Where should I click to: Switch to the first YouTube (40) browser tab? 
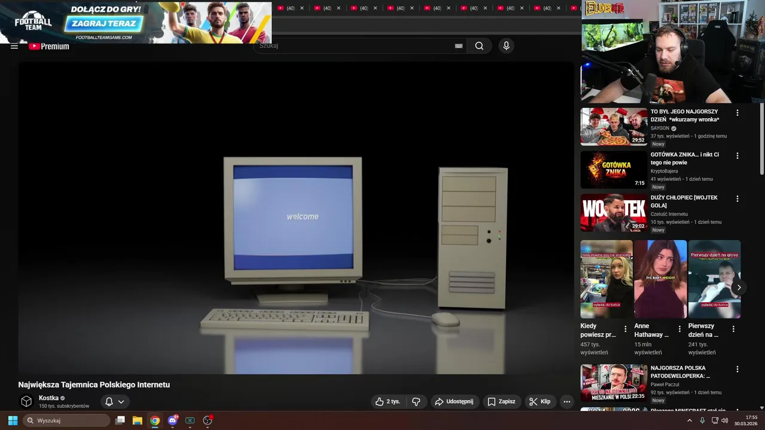286,8
